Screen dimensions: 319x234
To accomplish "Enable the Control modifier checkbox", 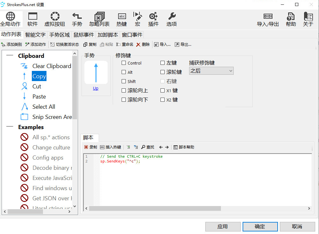I will coord(124,63).
